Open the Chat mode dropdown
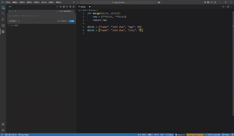The height and width of the screenshot is (136, 234). [13, 21]
